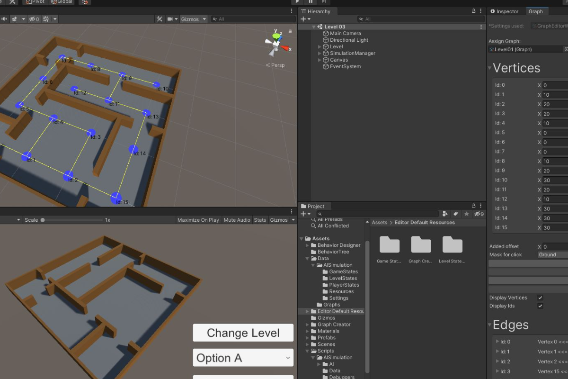Toggle scene audio speaker icon

tap(4, 19)
